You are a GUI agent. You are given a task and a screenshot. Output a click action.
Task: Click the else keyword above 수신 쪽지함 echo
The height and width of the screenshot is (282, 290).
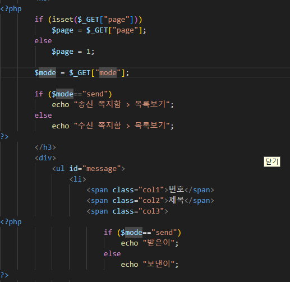click(x=43, y=115)
